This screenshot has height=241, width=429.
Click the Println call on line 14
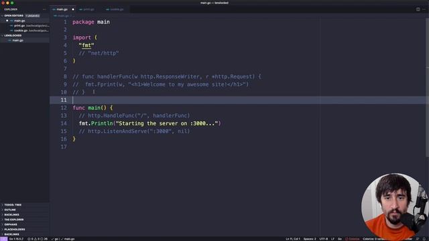[149, 123]
